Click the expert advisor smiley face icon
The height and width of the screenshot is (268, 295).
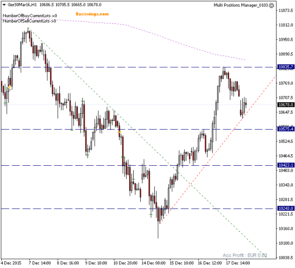[x=272, y=5]
